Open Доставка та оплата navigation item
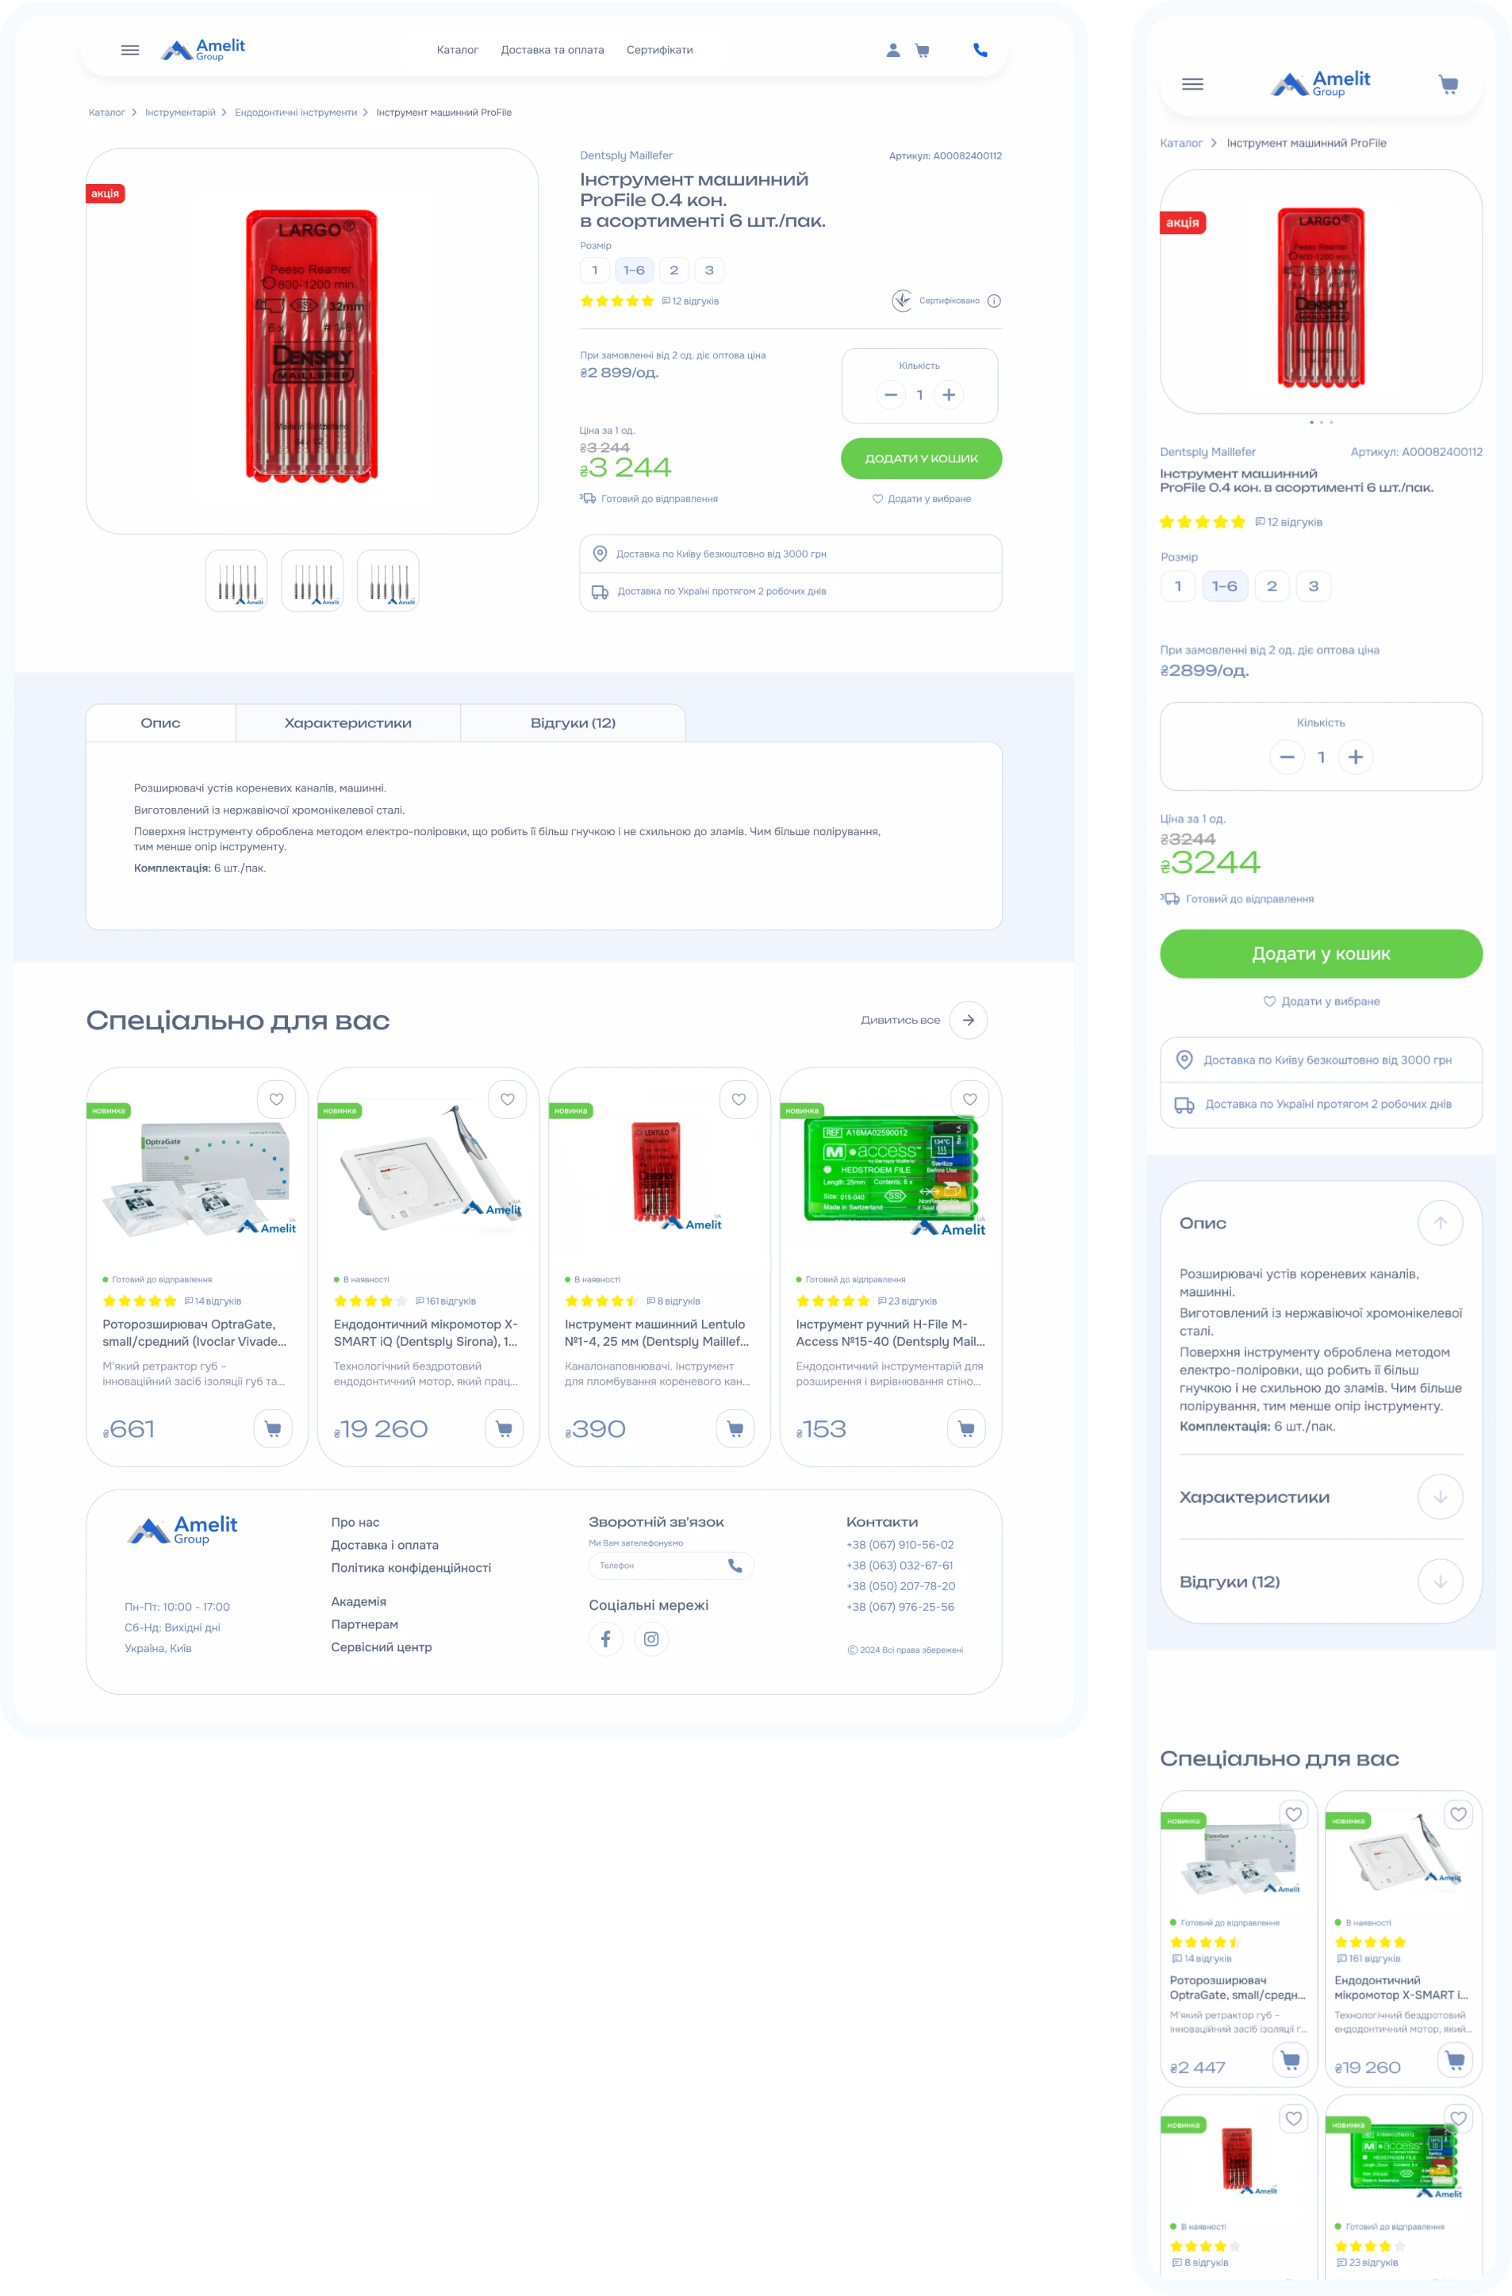Image resolution: width=1512 pixels, height=2296 pixels. point(552,50)
